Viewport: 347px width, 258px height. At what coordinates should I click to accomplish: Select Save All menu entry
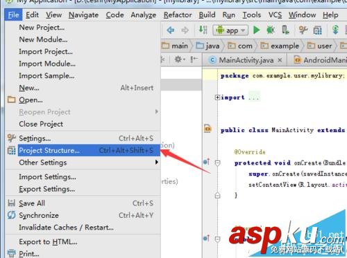pos(83,203)
